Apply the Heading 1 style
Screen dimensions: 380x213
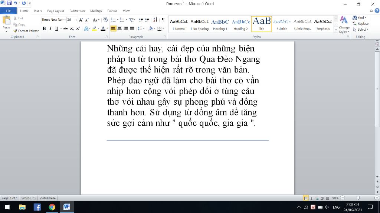click(220, 24)
